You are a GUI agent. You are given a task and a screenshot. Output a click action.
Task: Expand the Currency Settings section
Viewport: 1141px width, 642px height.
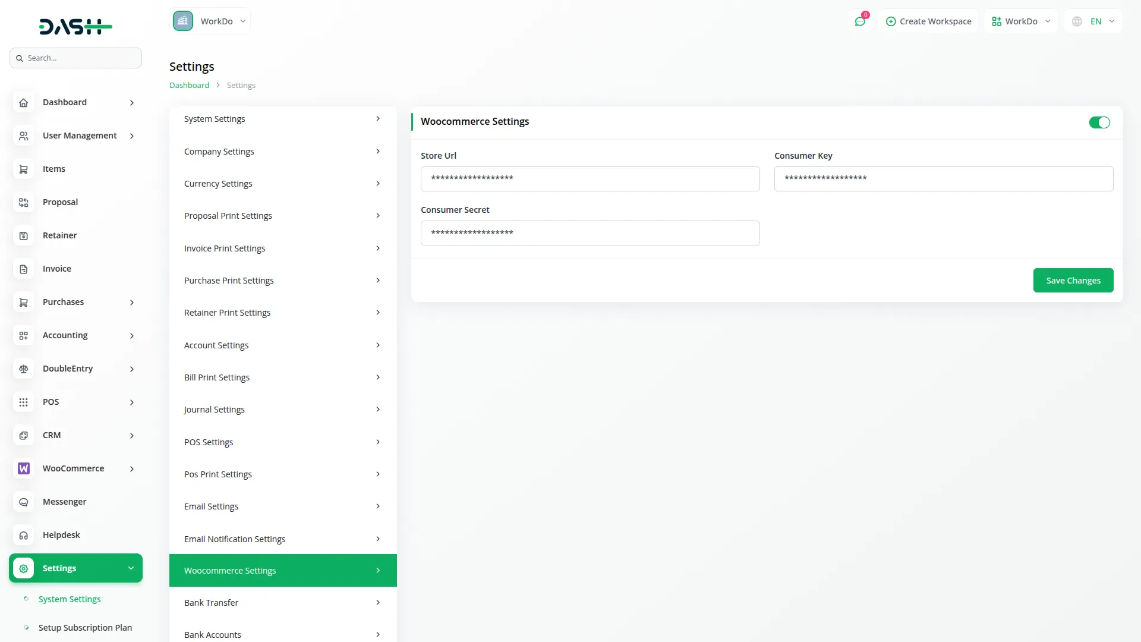pyautogui.click(x=283, y=183)
